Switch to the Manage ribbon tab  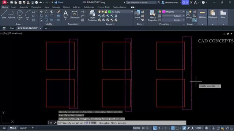pos(56,7)
